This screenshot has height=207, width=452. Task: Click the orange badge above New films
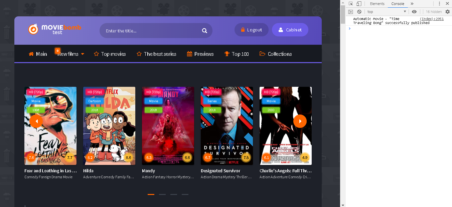point(57,51)
